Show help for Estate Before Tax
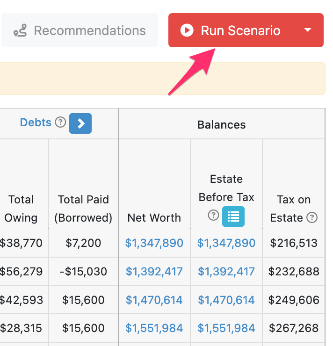This screenshot has height=346, width=333. coord(213,215)
